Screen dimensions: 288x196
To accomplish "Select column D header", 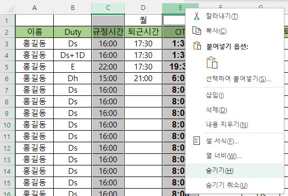I will click(x=143, y=8).
